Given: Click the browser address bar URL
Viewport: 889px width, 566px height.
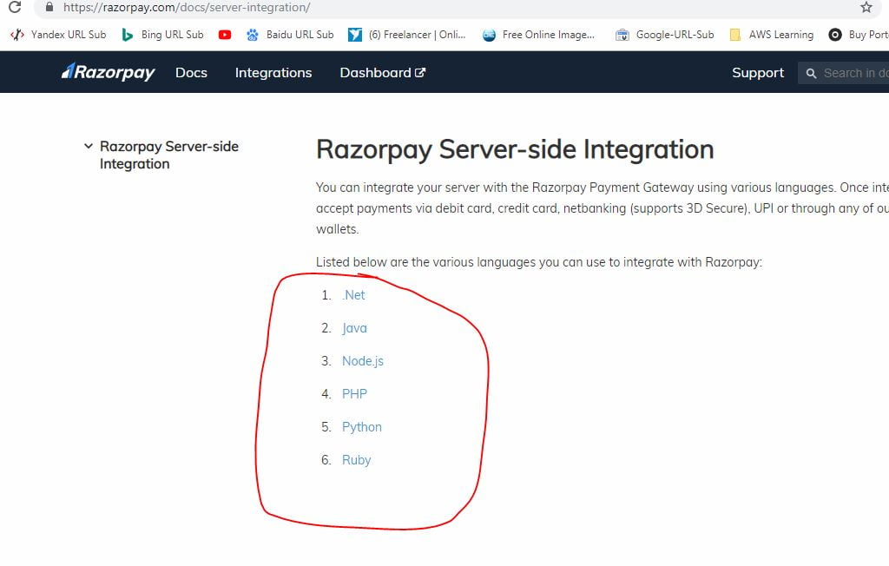Looking at the screenshot, I should pos(188,7).
